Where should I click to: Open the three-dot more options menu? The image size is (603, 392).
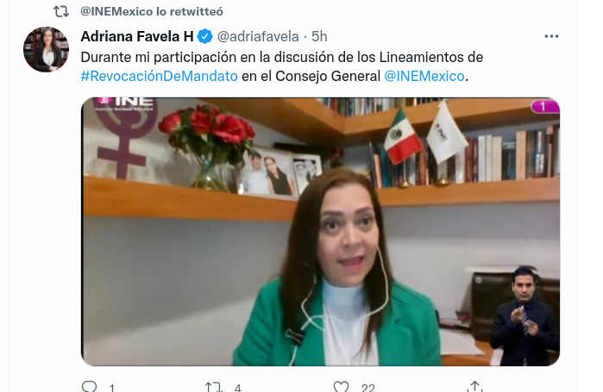[x=551, y=36]
